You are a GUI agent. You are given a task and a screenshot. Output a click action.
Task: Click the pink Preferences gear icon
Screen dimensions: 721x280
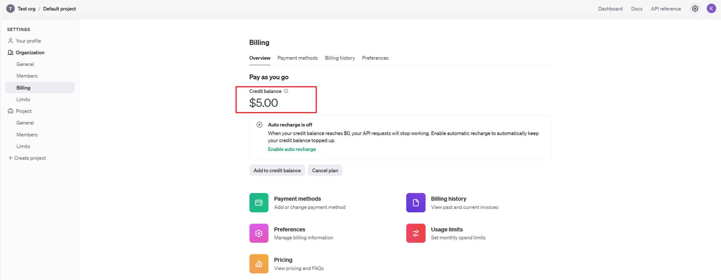(x=259, y=233)
